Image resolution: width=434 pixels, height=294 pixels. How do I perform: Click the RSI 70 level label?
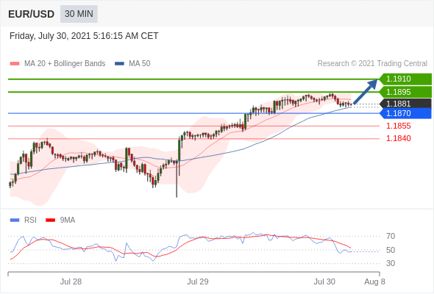[391, 236]
